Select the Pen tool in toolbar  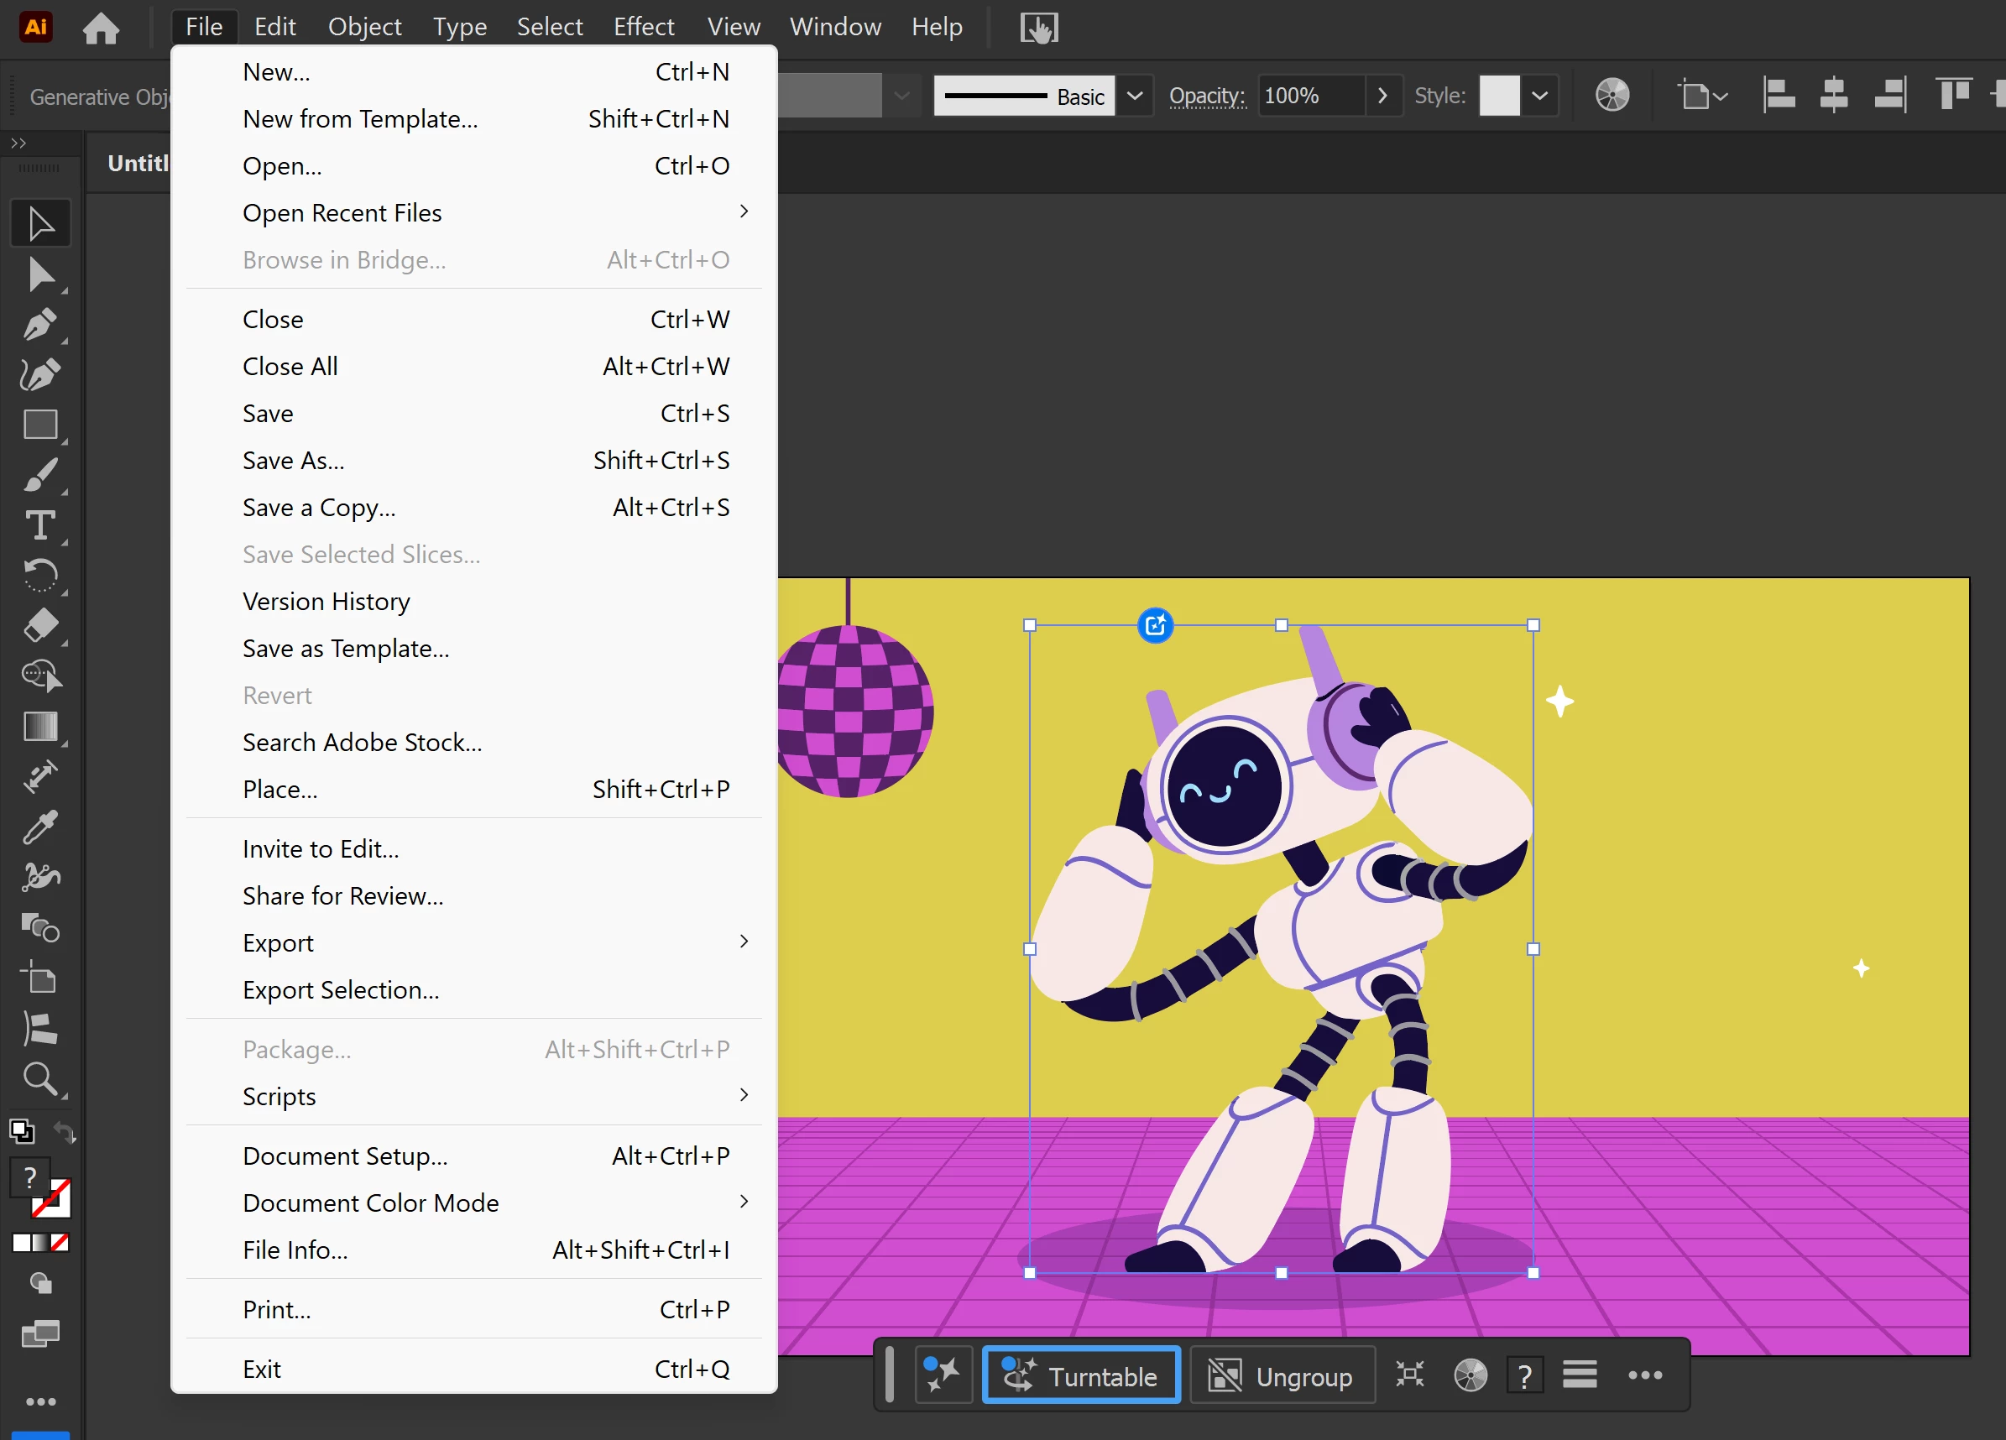[39, 326]
